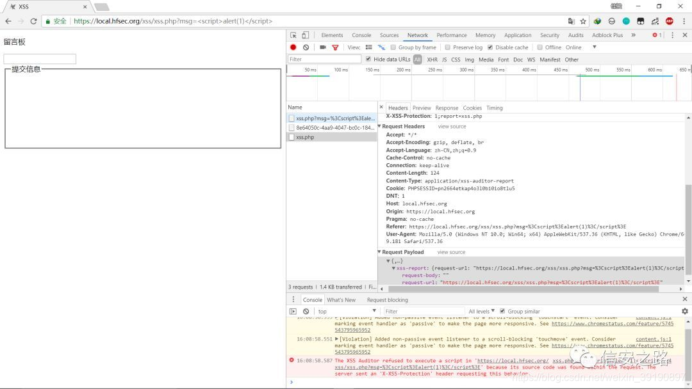The image size is (692, 389).
Task: Open the Security tab
Action: [x=550, y=35]
